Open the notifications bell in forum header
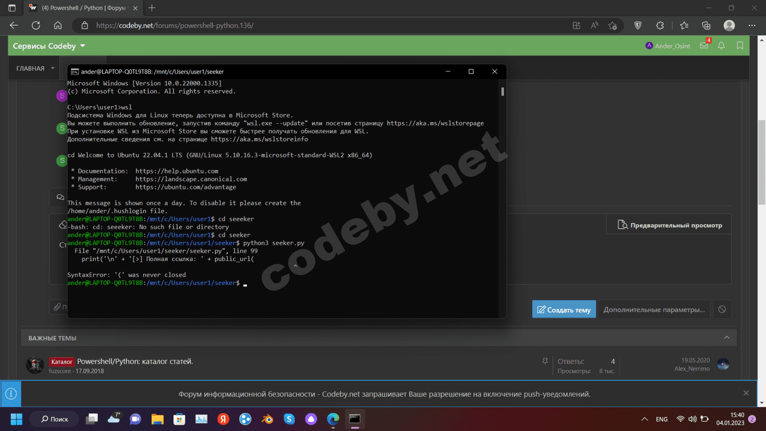Image resolution: width=766 pixels, height=431 pixels. 721,46
